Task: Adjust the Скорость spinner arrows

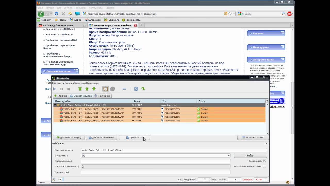Action: (x=266, y=179)
